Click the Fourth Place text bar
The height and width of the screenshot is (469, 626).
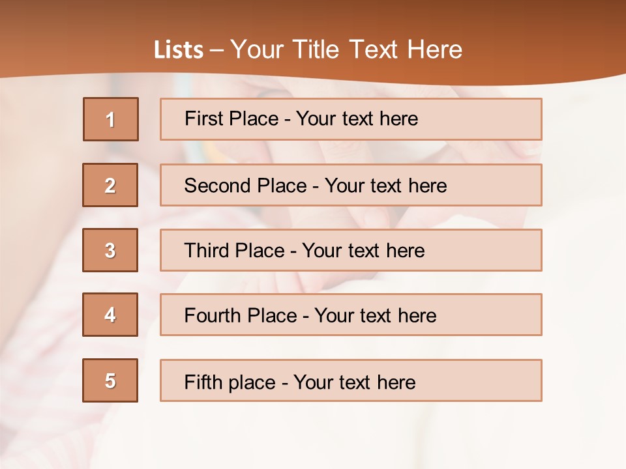coord(351,315)
